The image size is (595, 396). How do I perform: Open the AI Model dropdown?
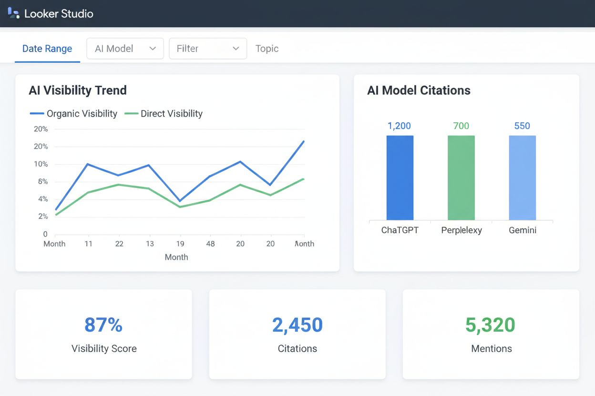point(125,48)
